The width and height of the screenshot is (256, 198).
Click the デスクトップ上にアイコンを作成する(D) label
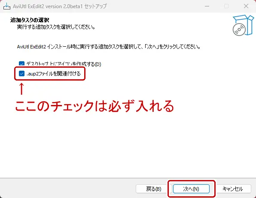[x=64, y=64]
